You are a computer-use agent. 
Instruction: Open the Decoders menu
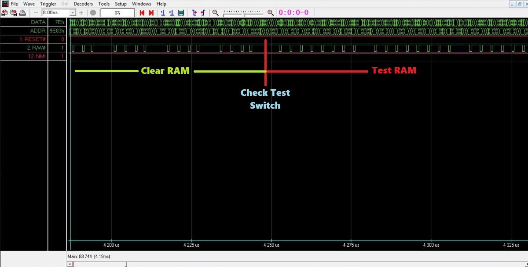click(x=83, y=4)
